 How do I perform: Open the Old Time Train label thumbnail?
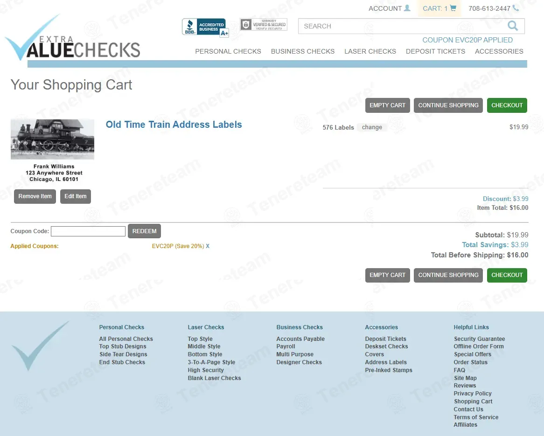click(x=52, y=139)
